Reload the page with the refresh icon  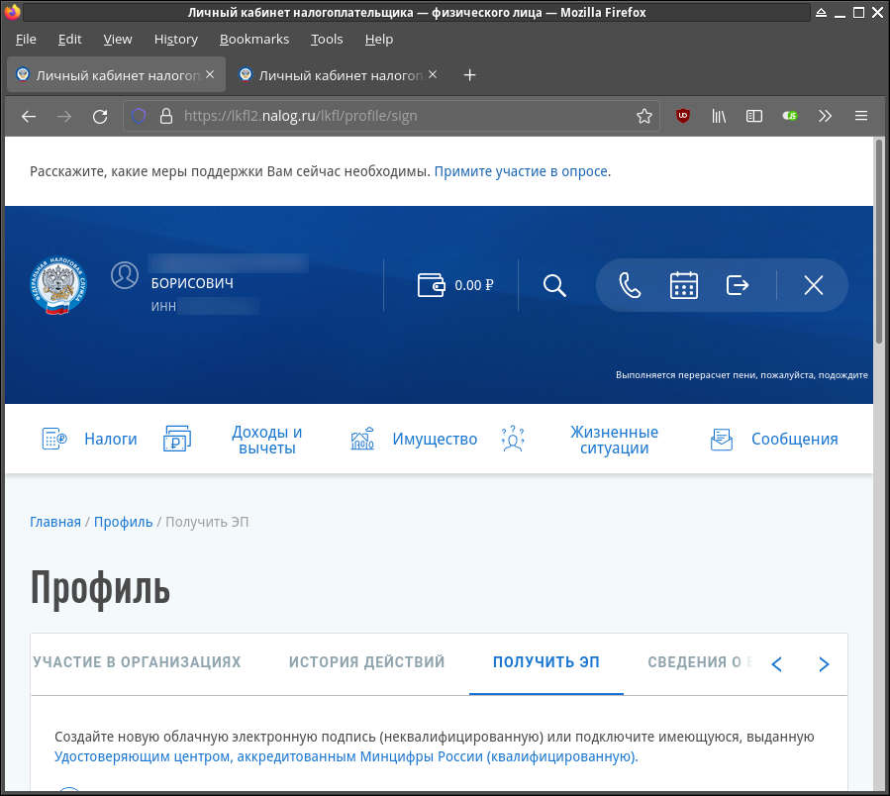coord(100,117)
